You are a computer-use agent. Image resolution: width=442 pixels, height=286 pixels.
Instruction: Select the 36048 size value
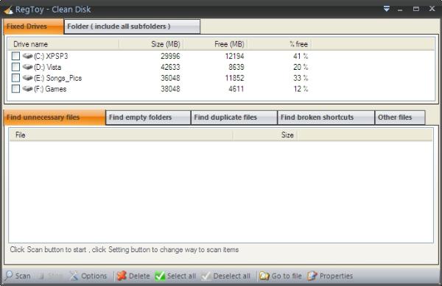pos(170,78)
